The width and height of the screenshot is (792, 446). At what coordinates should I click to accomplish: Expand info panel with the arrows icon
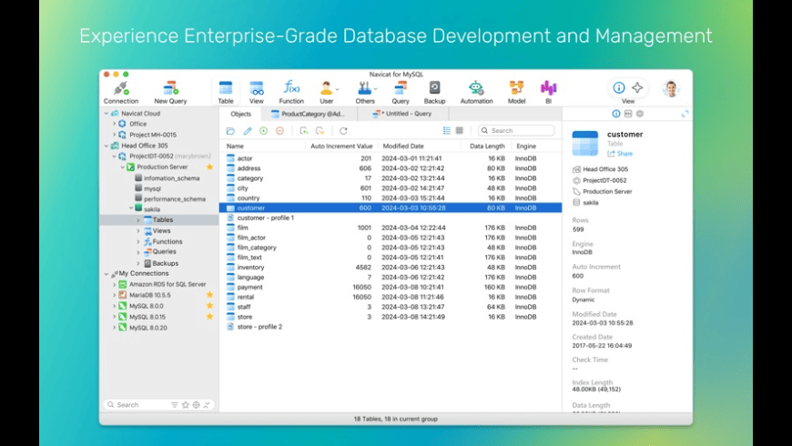(685, 114)
